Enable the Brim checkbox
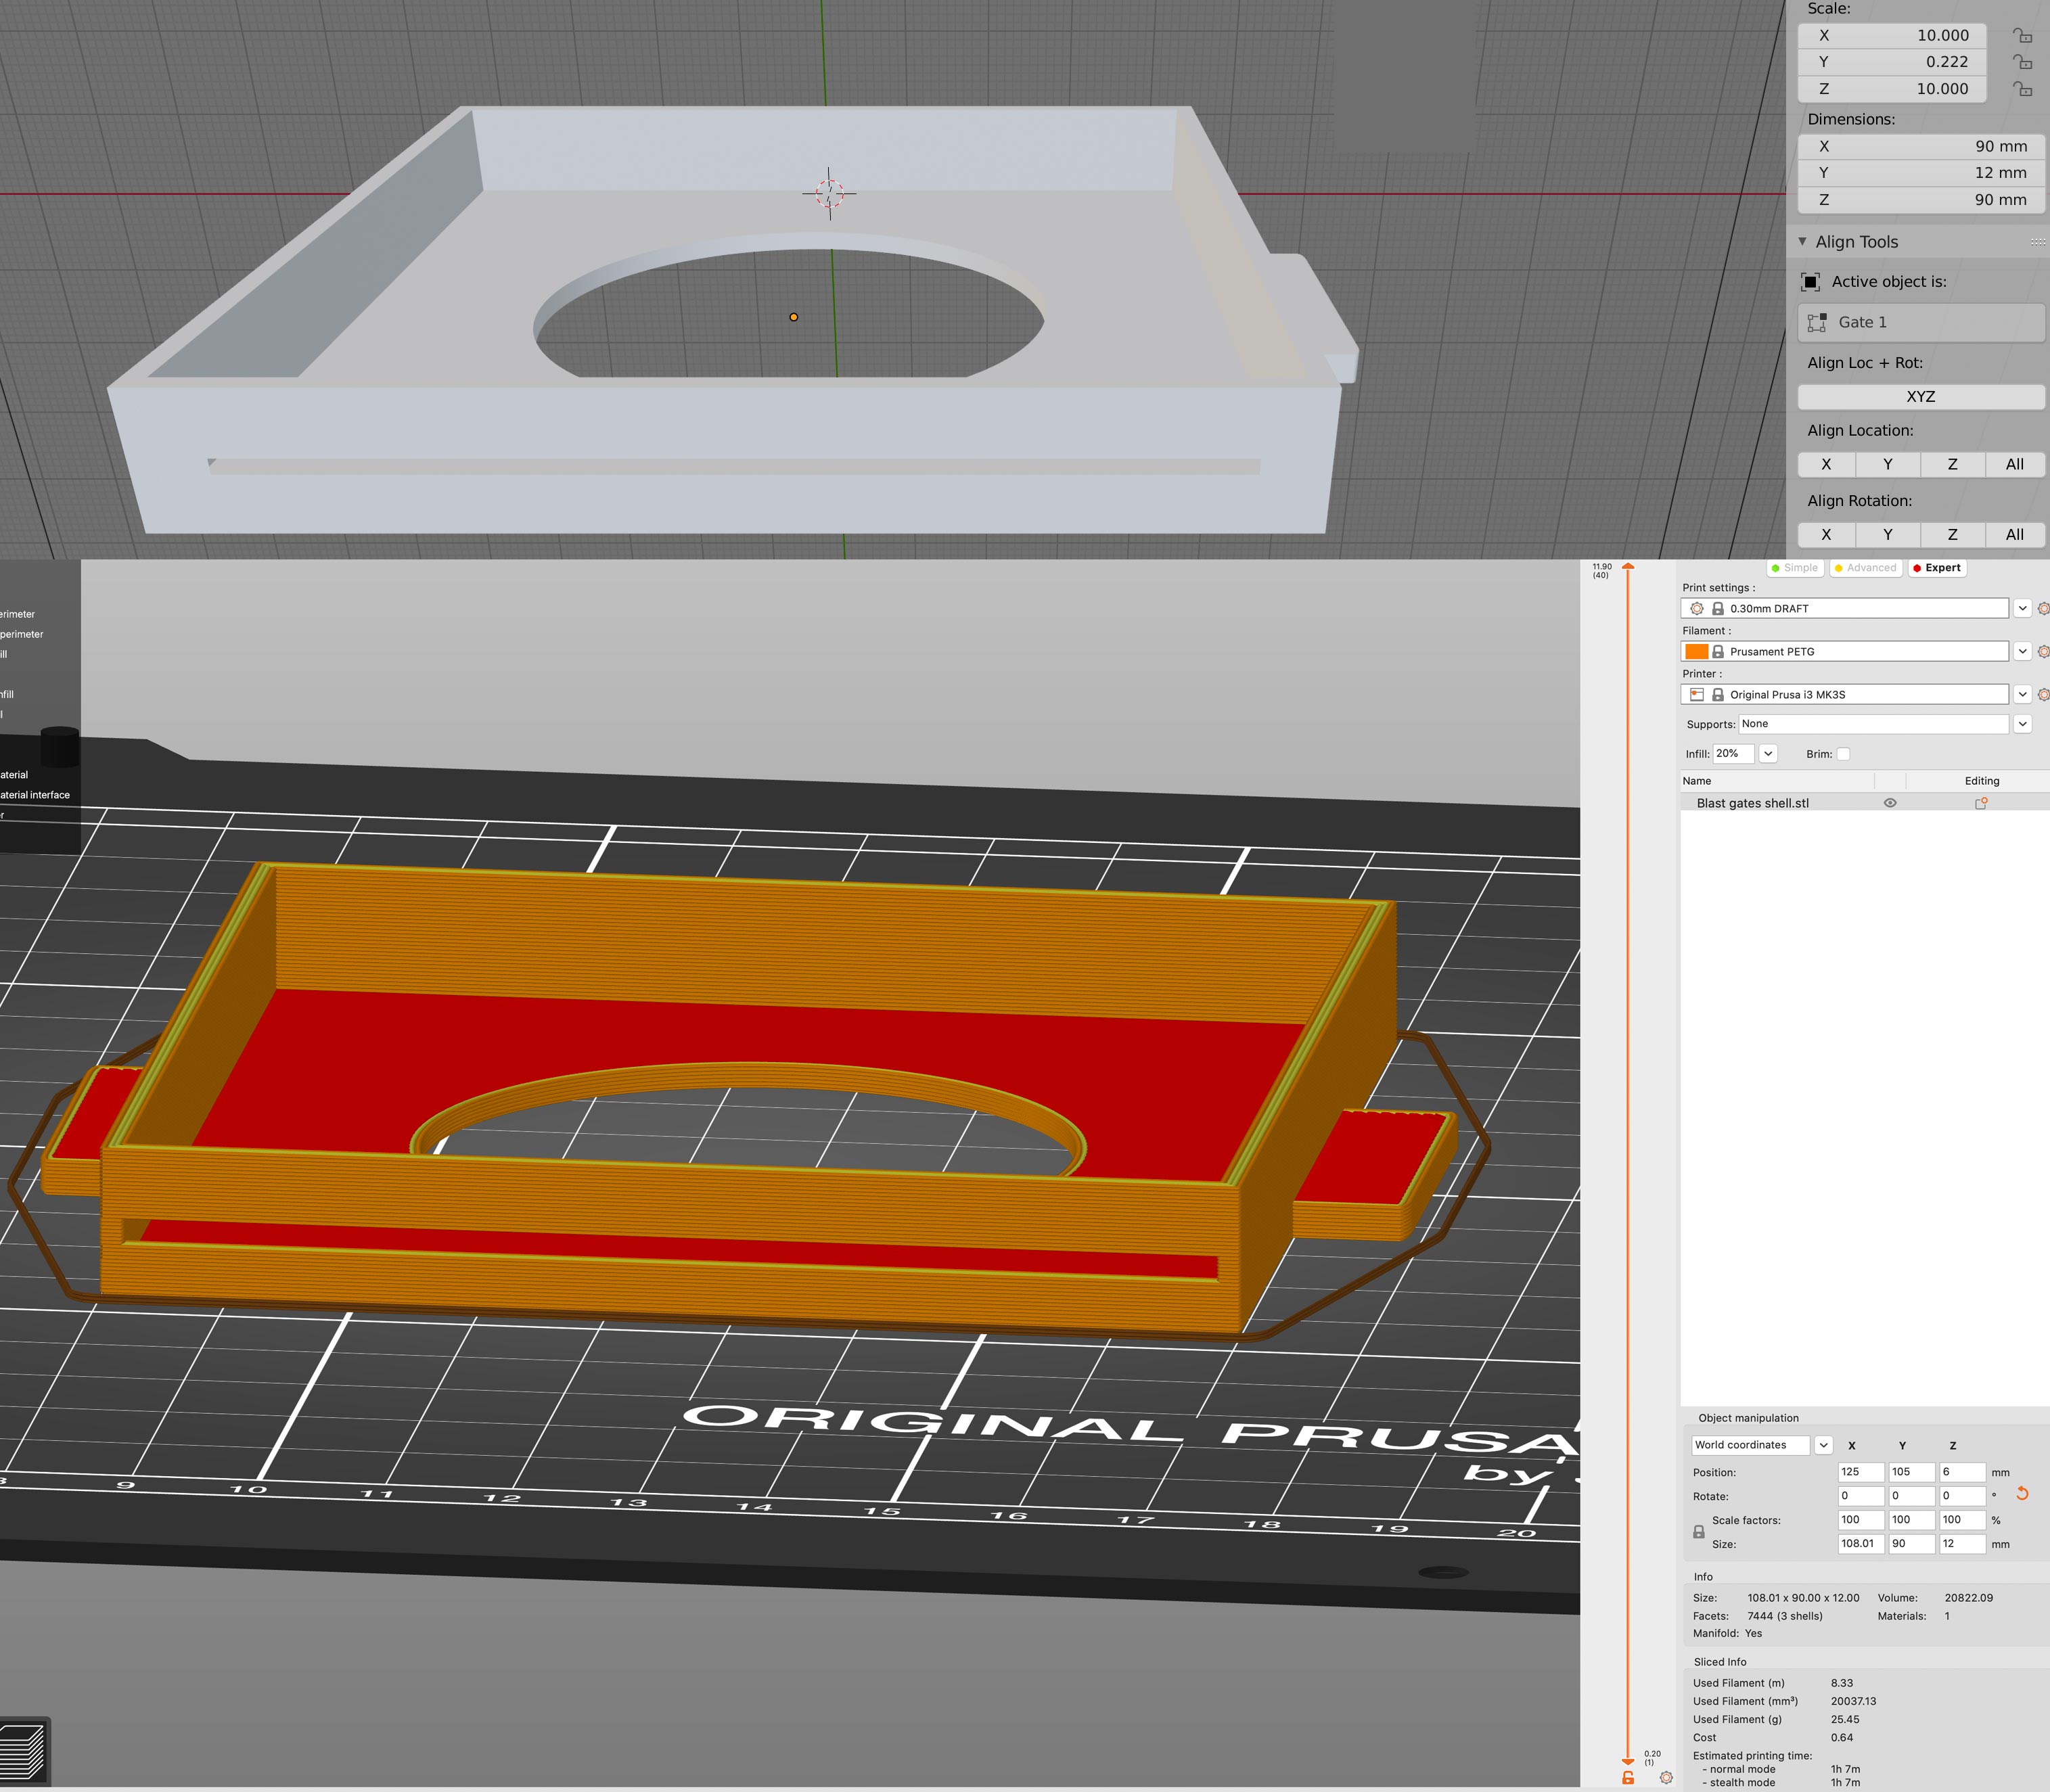2050x1792 pixels. pyautogui.click(x=1843, y=754)
